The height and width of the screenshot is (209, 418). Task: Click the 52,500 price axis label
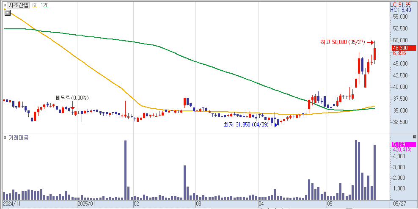(x=401, y=28)
